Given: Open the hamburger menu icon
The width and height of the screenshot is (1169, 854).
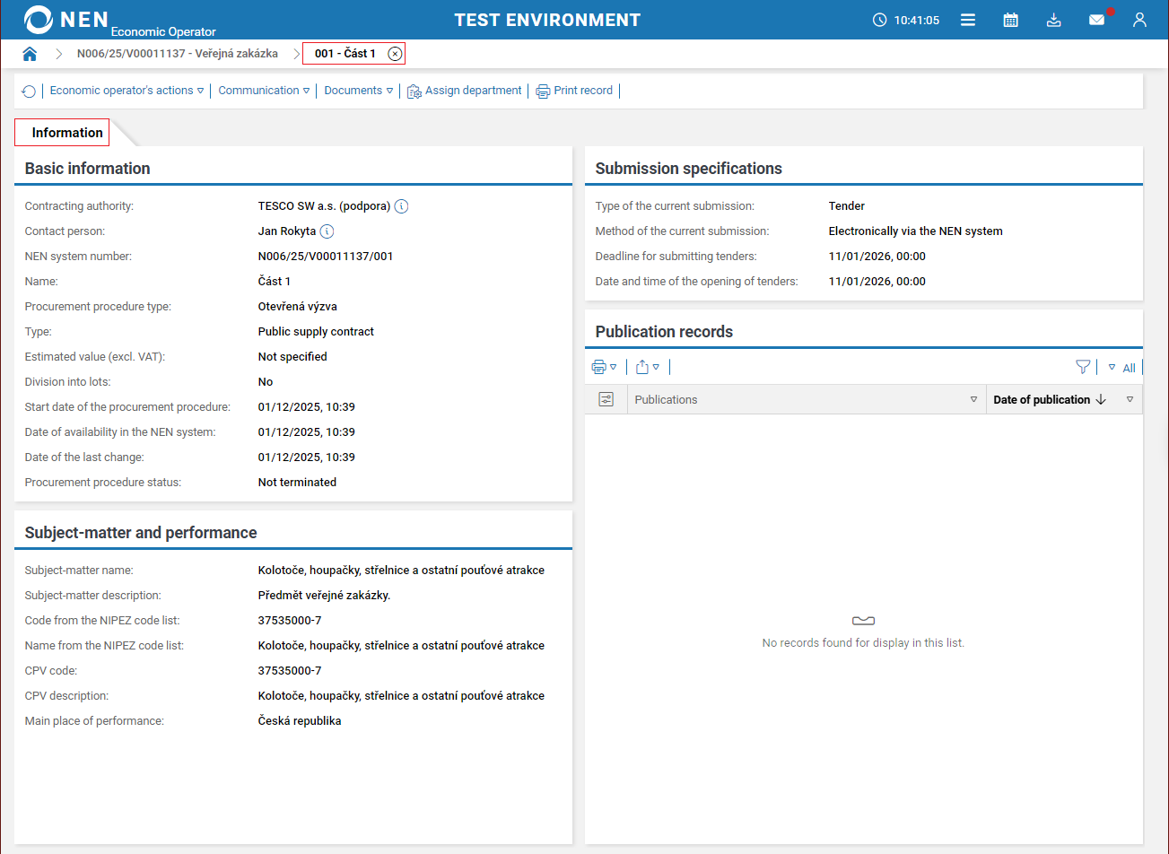Looking at the screenshot, I should point(968,20).
